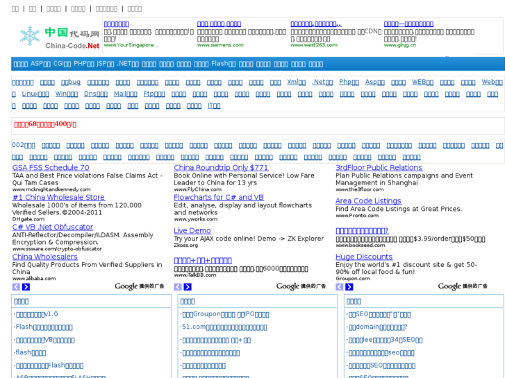Open the list item starting with lowercase 'flash'
The image size is (505, 378).
[x=31, y=352]
